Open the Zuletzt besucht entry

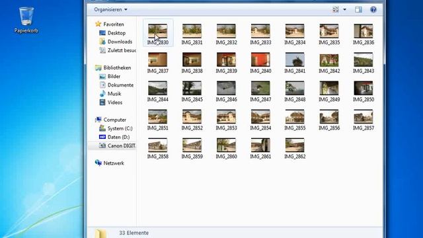(122, 50)
